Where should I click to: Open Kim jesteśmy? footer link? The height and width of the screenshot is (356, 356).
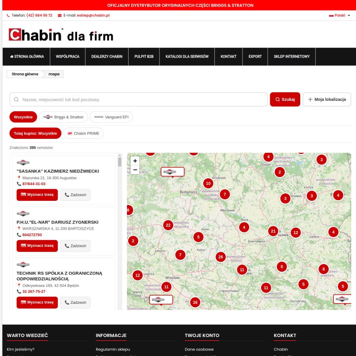pyautogui.click(x=21, y=349)
